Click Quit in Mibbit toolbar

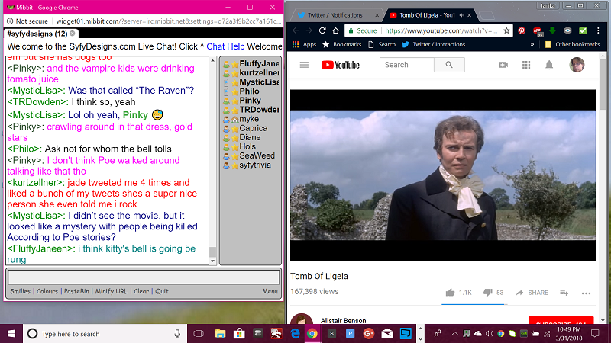coord(162,291)
